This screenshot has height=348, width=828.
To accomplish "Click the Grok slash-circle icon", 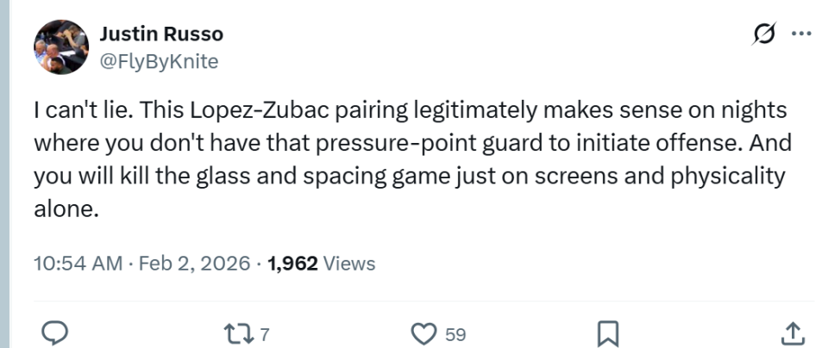I will click(763, 35).
